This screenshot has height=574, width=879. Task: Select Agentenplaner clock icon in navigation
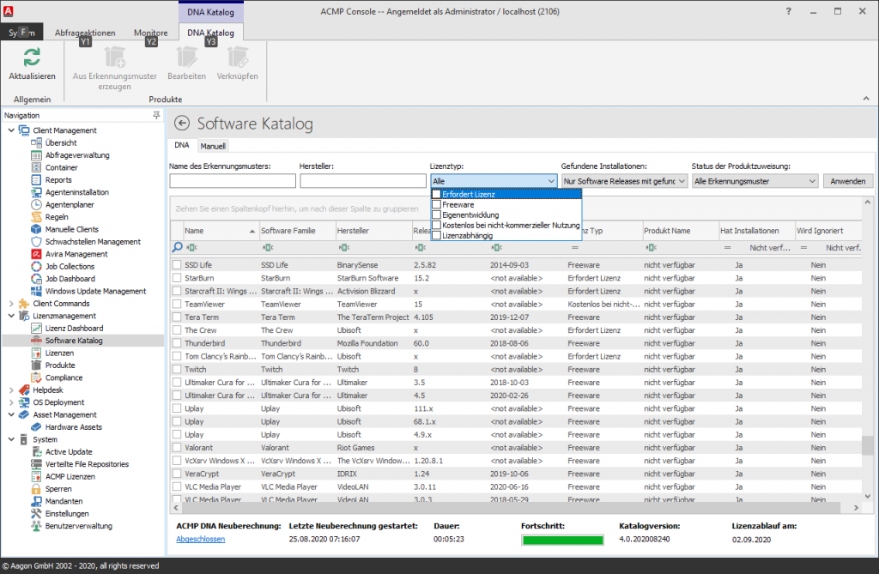point(37,205)
